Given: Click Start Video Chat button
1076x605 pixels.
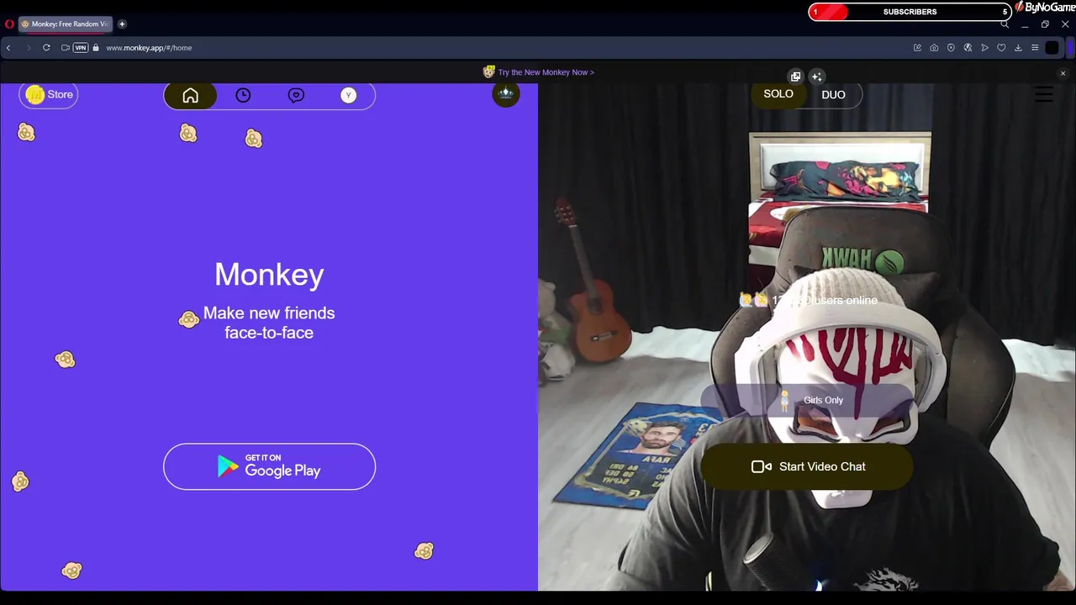Looking at the screenshot, I should pyautogui.click(x=807, y=466).
